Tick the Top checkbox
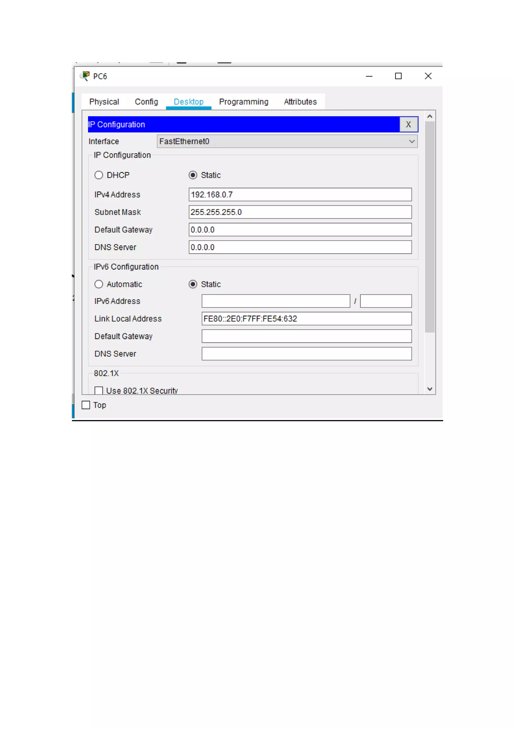Image resolution: width=515 pixels, height=729 pixels. (86, 405)
